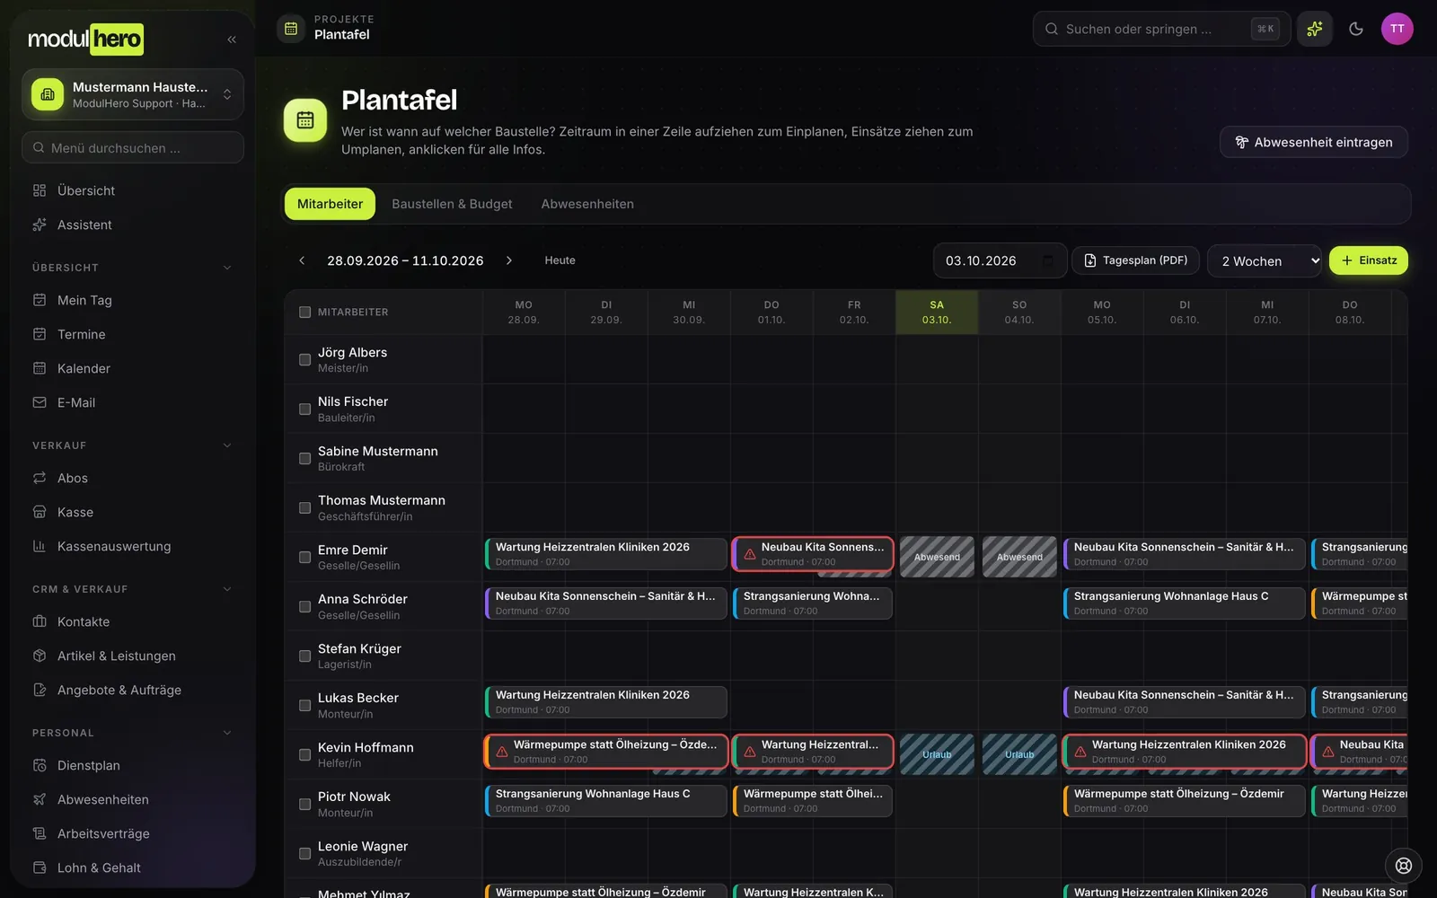Click the 03.10.2026 date input field

1000,260
